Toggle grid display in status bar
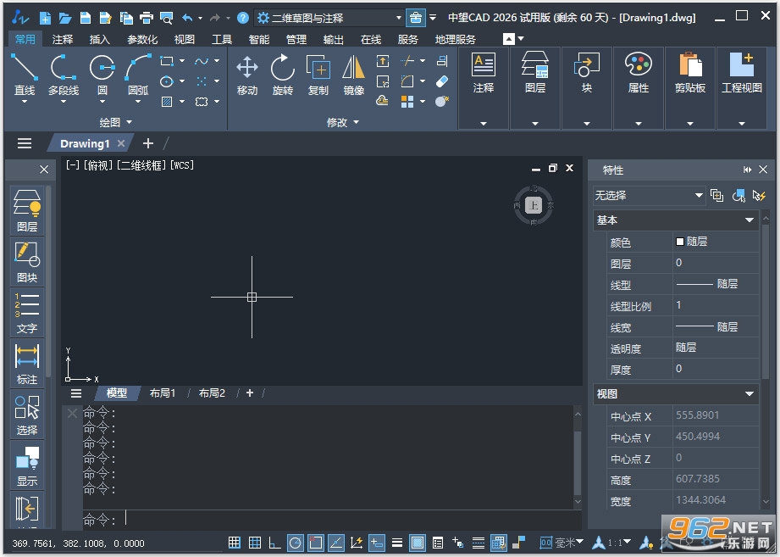Viewport: 780px width, 557px height. (255, 543)
